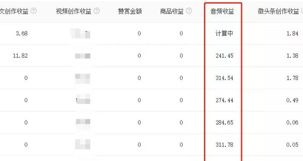Select the 视频创作收益 header text

point(74,11)
